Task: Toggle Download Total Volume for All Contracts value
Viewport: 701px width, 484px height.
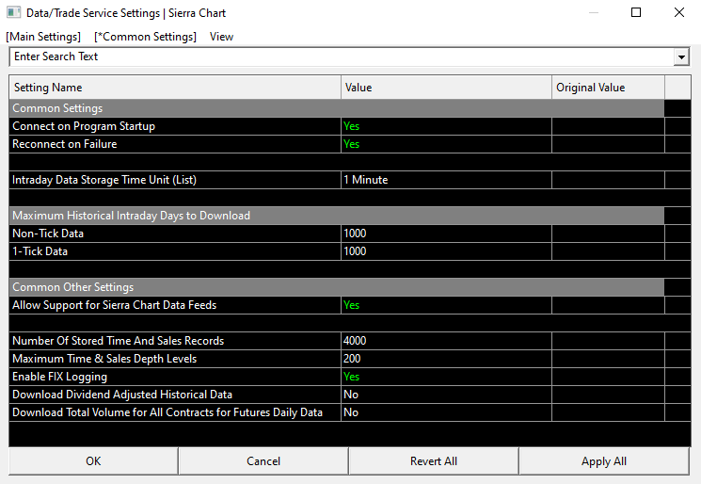Action: [446, 412]
